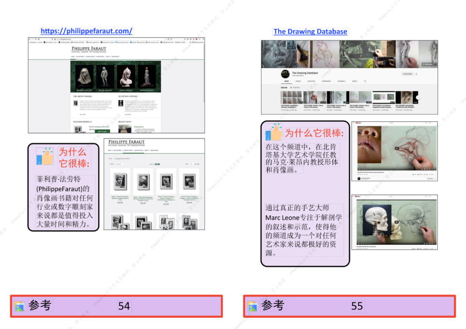
Task: Open the https://philippefaraut.com/ hyperlink
Action: (x=86, y=31)
